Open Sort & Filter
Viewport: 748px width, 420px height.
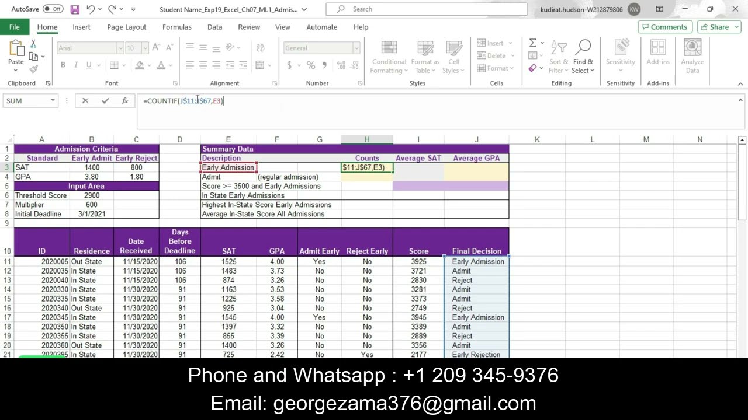559,57
